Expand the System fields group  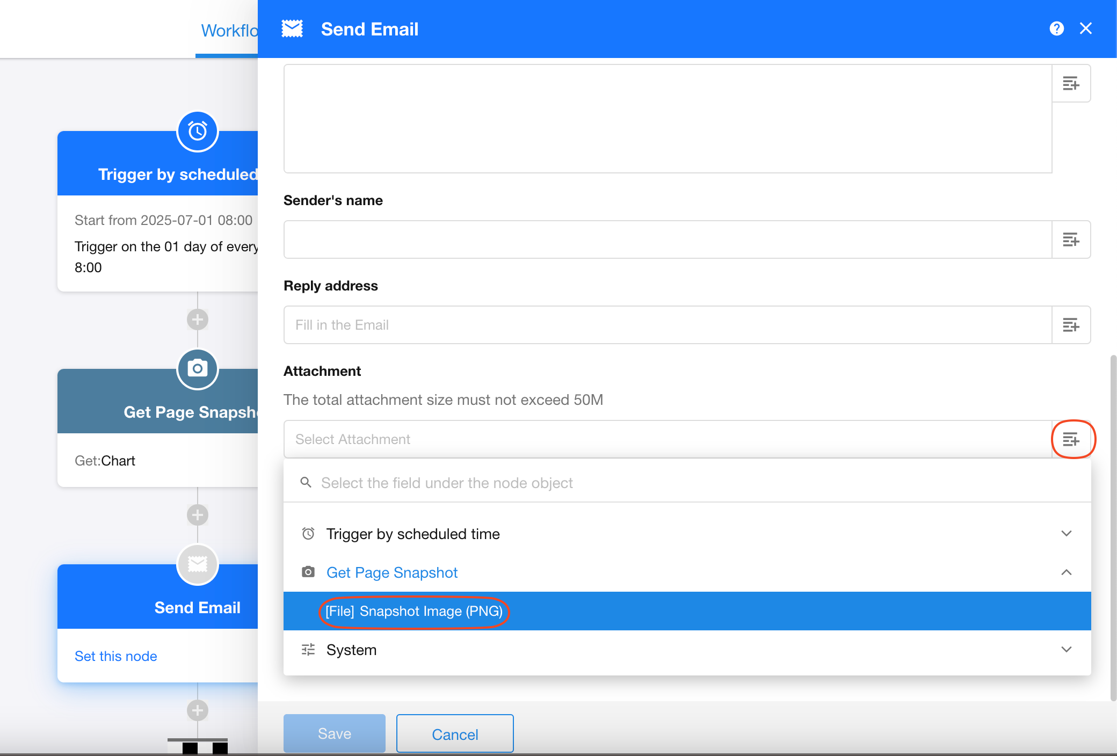click(x=1066, y=650)
